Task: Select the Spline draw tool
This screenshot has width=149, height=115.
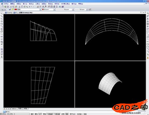Action: 2,34
